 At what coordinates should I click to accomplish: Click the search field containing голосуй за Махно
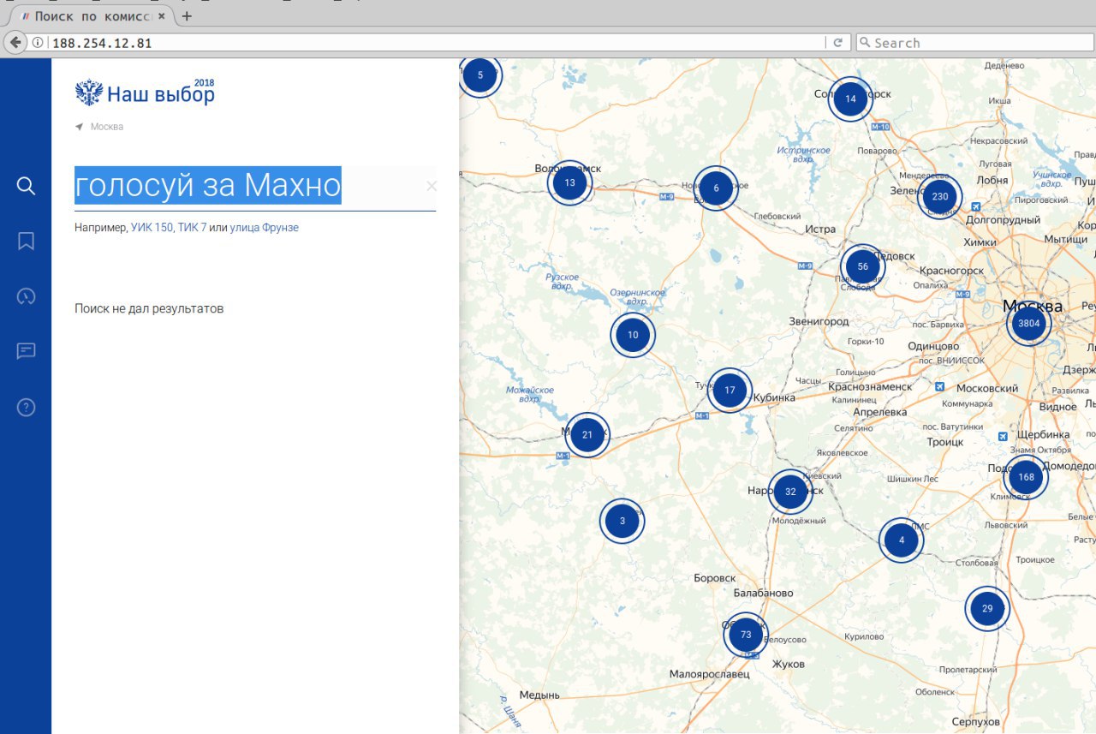coord(255,186)
